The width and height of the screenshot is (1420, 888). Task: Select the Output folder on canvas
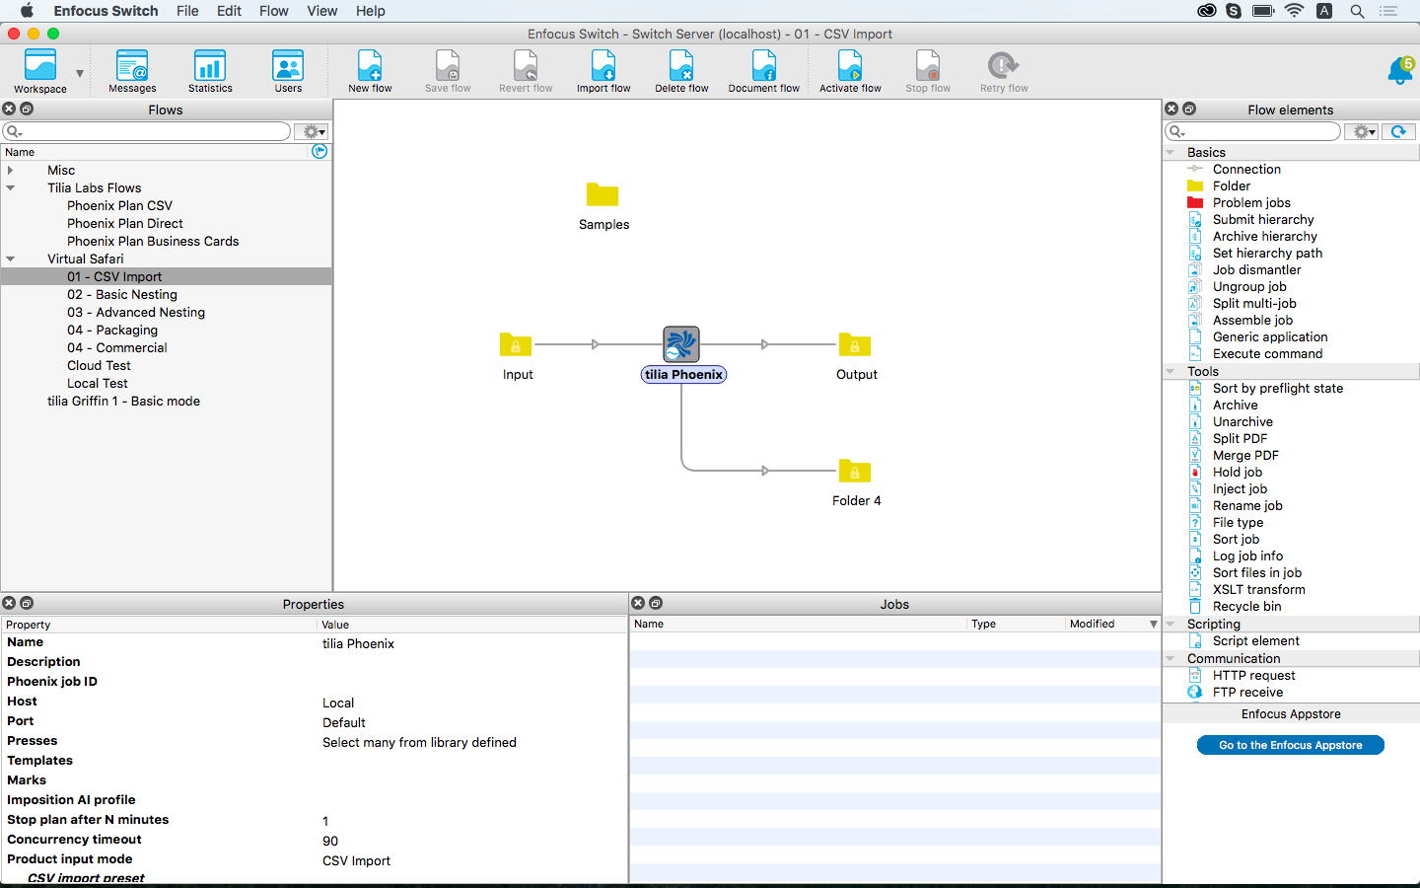pos(855,344)
